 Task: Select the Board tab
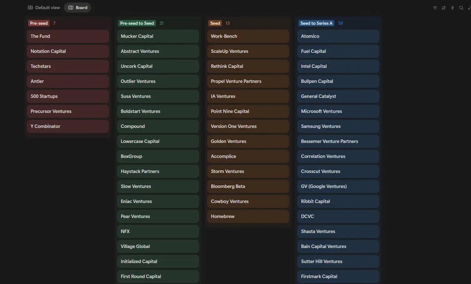(77, 7)
